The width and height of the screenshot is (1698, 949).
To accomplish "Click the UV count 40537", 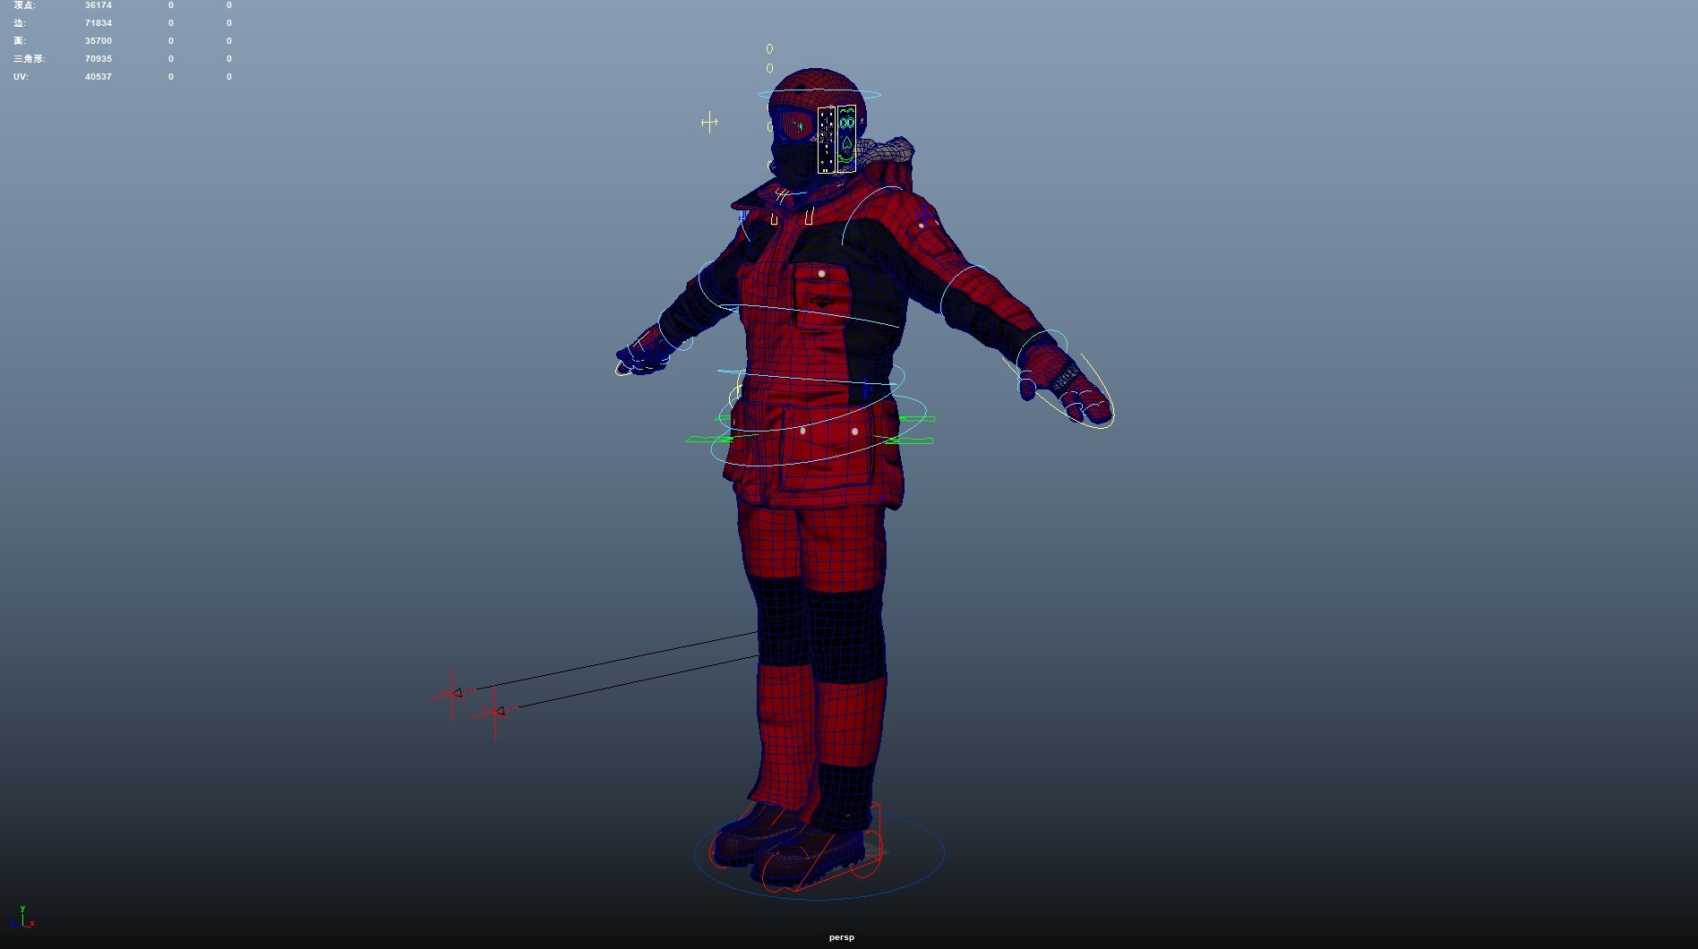I will pos(99,77).
